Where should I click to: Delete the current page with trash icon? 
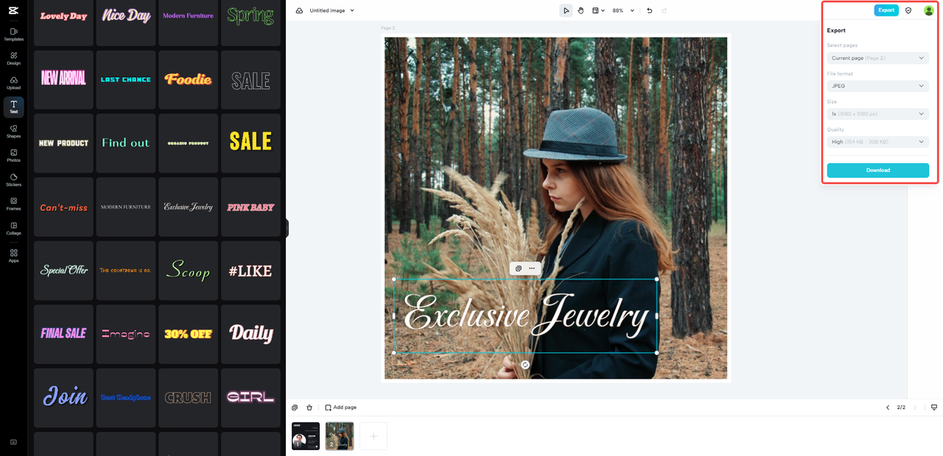point(309,407)
